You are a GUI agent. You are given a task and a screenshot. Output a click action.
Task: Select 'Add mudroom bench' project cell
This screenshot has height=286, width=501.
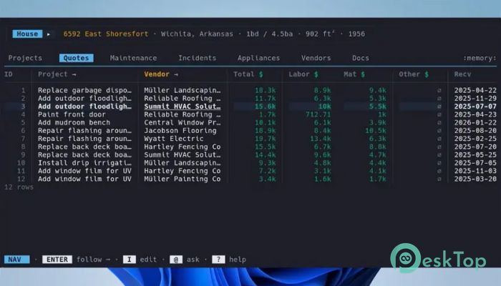[x=74, y=122]
